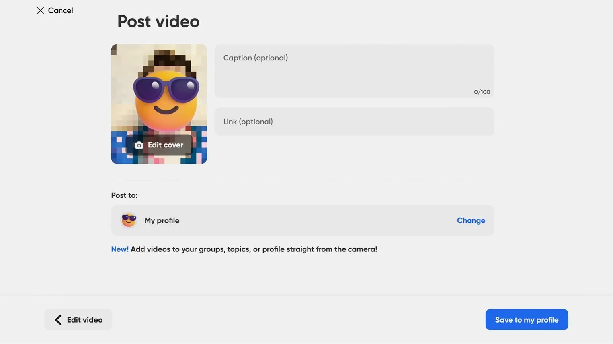Click the blue New! label

click(x=119, y=249)
